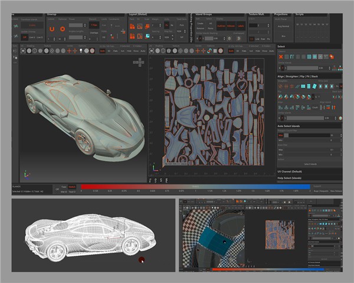Click Hide in the UV viewport toolbar
The image size is (354, 283).
pos(258,51)
